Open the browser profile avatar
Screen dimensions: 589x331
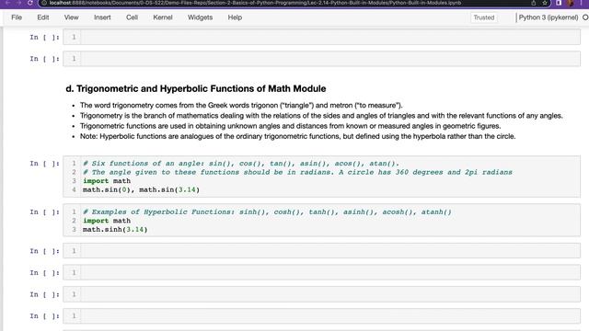[571, 3]
